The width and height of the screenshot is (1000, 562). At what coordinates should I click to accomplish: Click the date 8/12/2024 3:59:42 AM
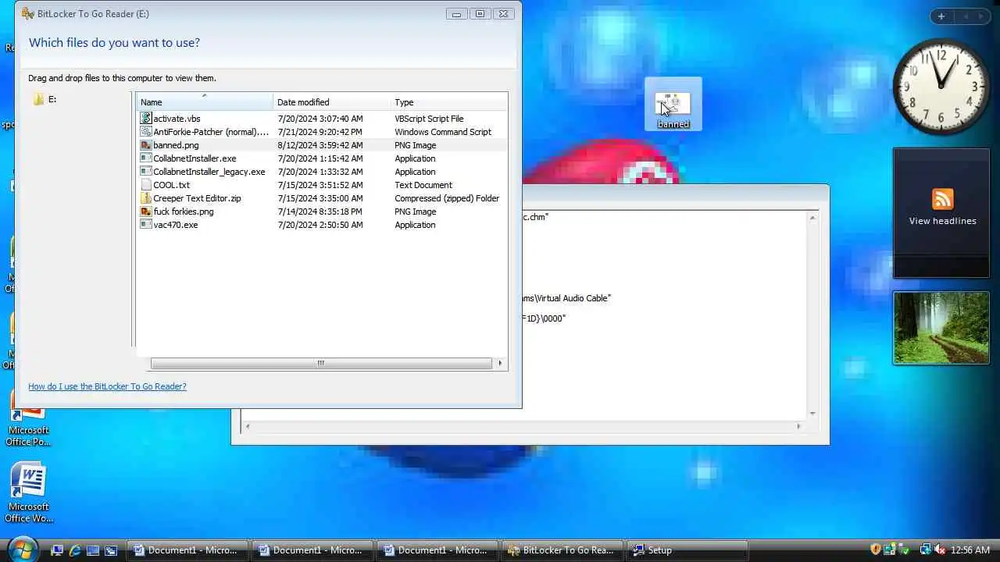(x=320, y=145)
